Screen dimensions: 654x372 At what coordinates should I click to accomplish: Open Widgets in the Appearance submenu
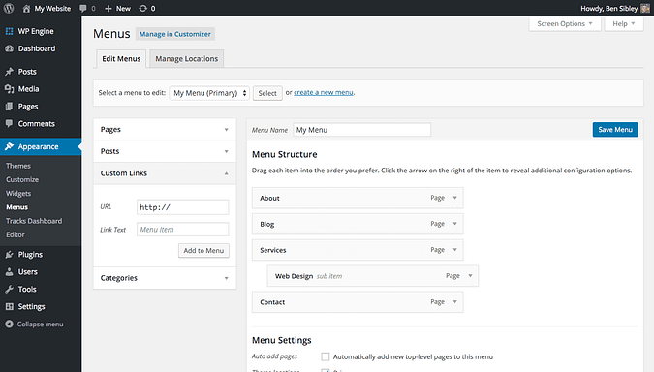pos(18,193)
